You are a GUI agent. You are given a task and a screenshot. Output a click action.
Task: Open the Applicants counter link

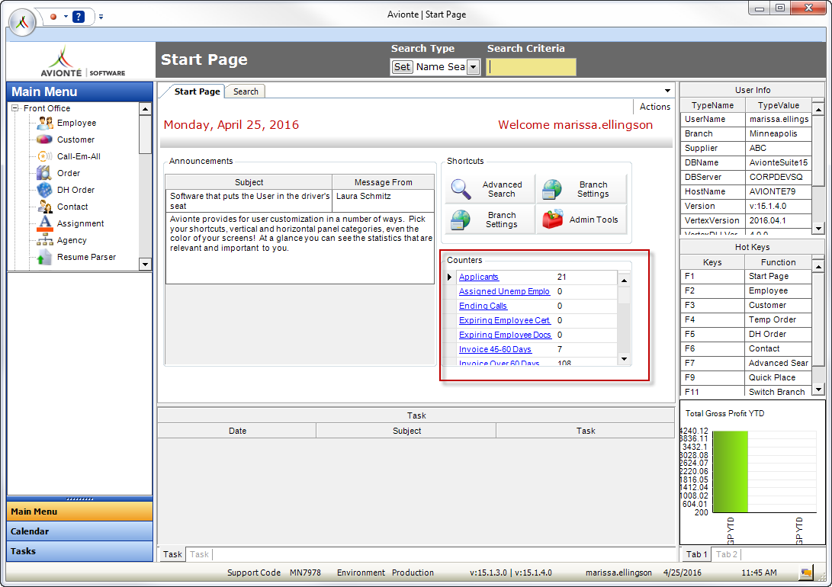(x=478, y=277)
